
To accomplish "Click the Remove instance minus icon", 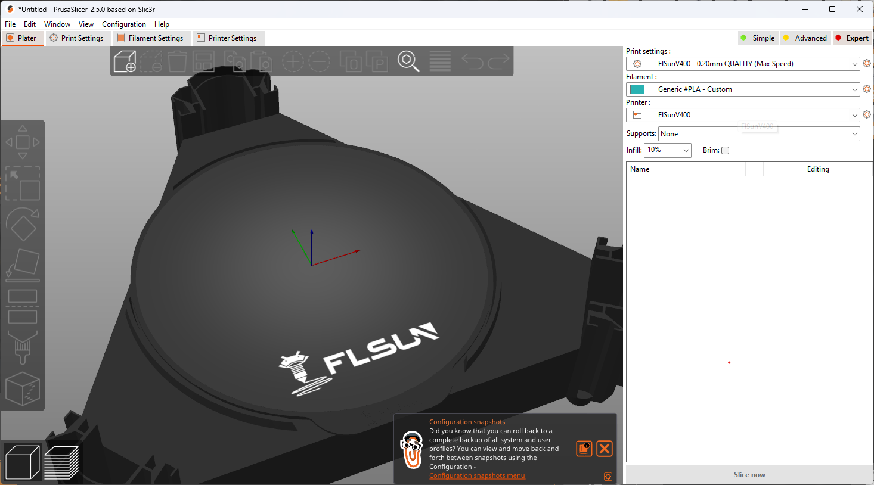I will [319, 61].
